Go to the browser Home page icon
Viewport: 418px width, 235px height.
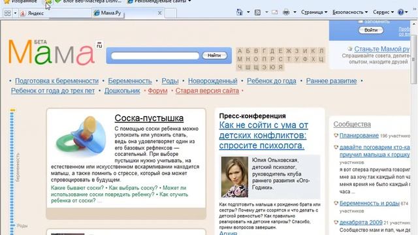tap(240, 12)
